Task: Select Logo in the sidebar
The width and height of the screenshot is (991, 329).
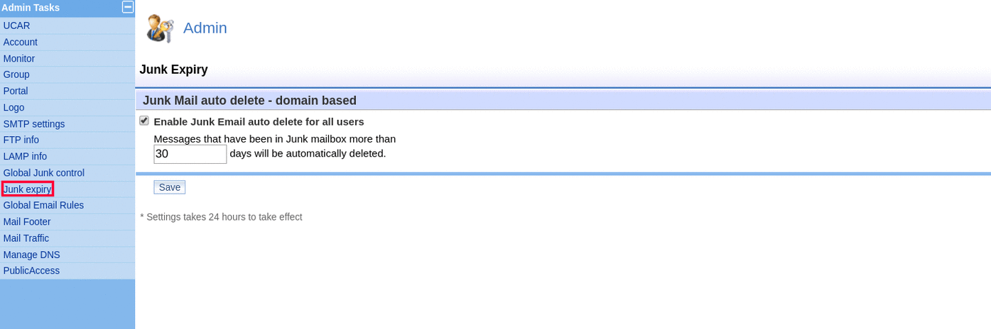Action: tap(13, 107)
